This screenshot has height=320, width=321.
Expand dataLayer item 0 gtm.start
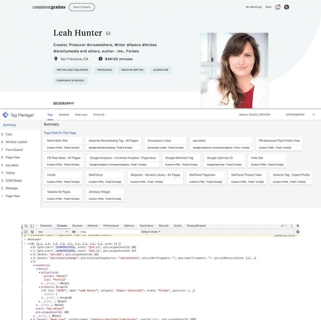pyautogui.click(x=31, y=248)
